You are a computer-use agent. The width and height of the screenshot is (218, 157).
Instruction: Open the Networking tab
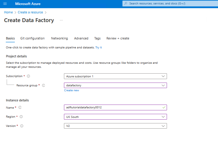pyautogui.click(x=59, y=38)
